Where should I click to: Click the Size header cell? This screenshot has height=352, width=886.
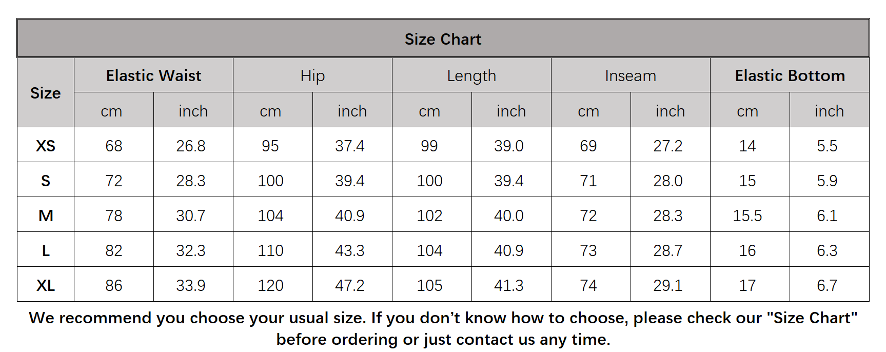click(x=46, y=93)
